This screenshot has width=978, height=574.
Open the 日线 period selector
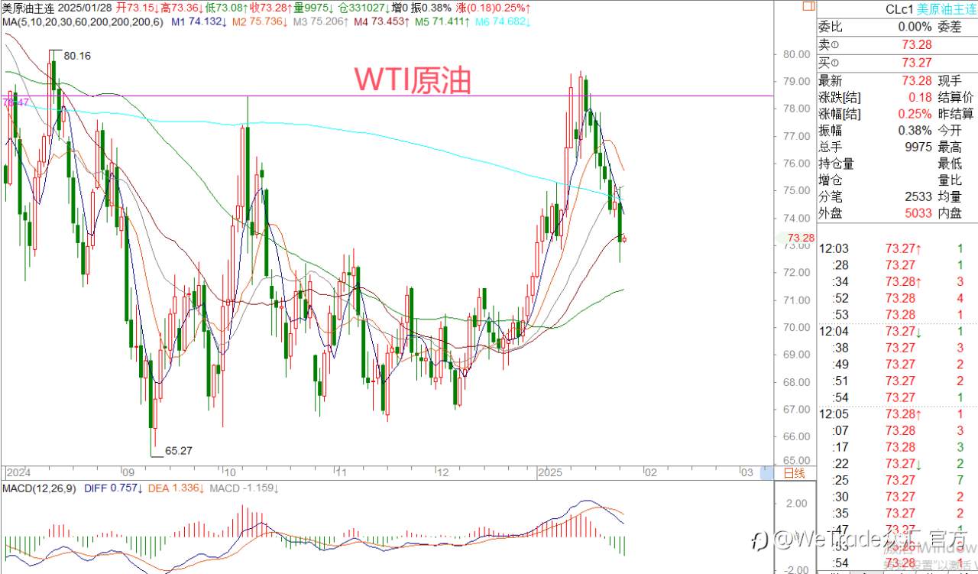(795, 473)
